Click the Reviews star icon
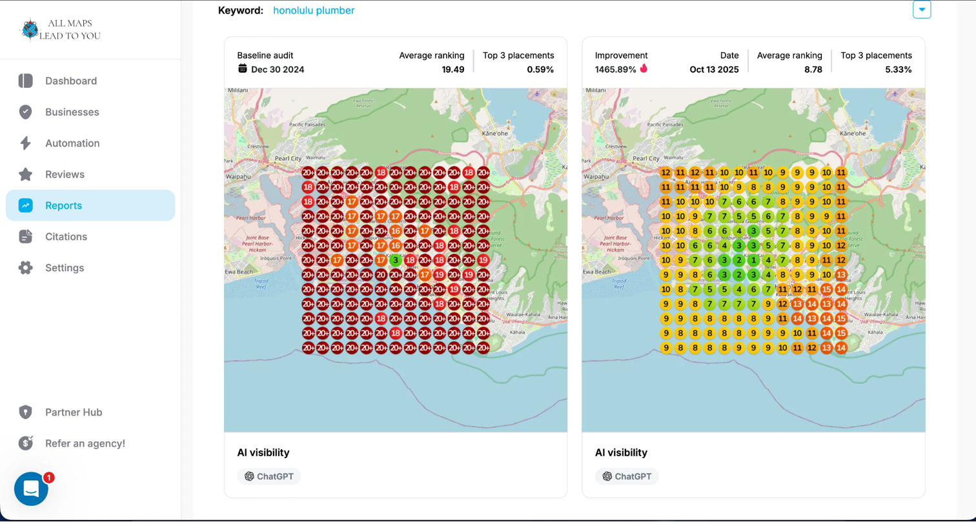Screen dimensions: 976x524 (x=26, y=174)
